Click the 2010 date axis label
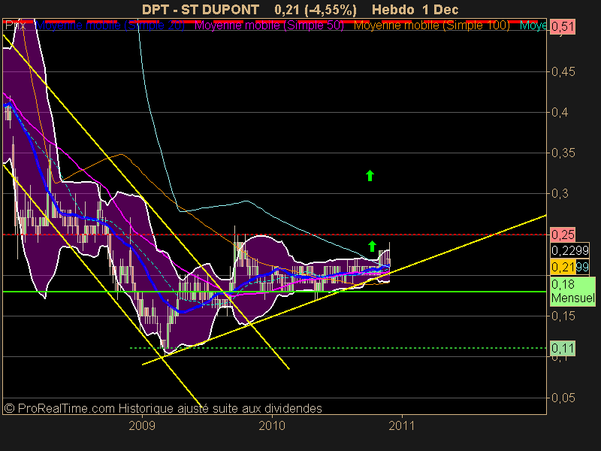The image size is (601, 451). [x=272, y=425]
